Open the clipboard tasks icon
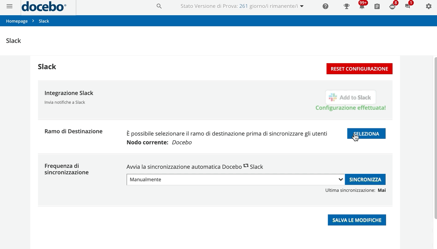This screenshot has width=437, height=249. point(377,6)
